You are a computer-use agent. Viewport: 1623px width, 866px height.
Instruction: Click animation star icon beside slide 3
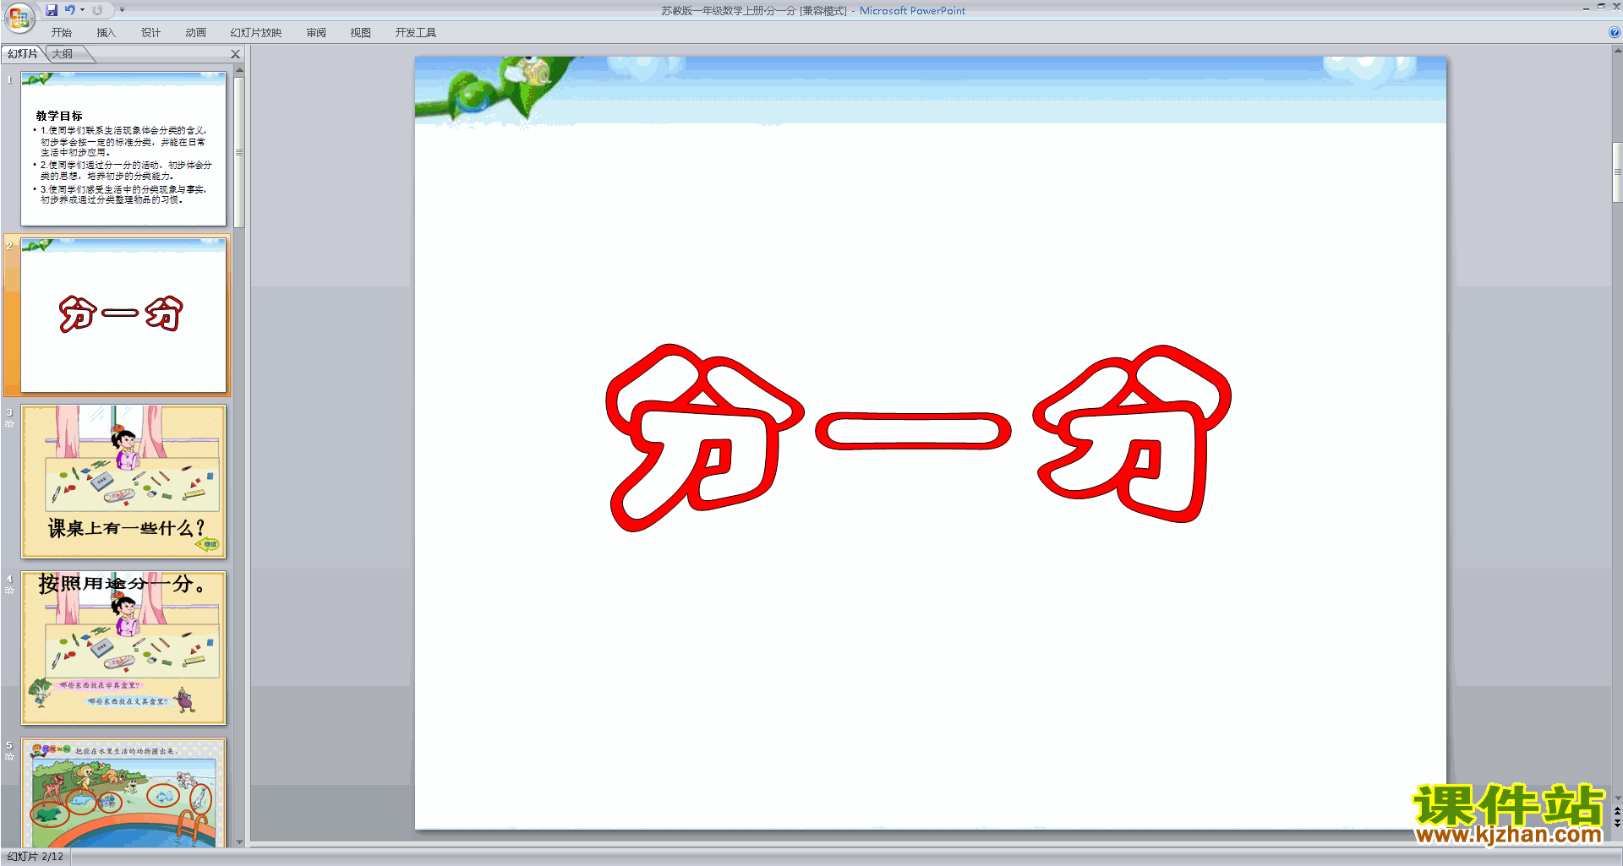(9, 424)
